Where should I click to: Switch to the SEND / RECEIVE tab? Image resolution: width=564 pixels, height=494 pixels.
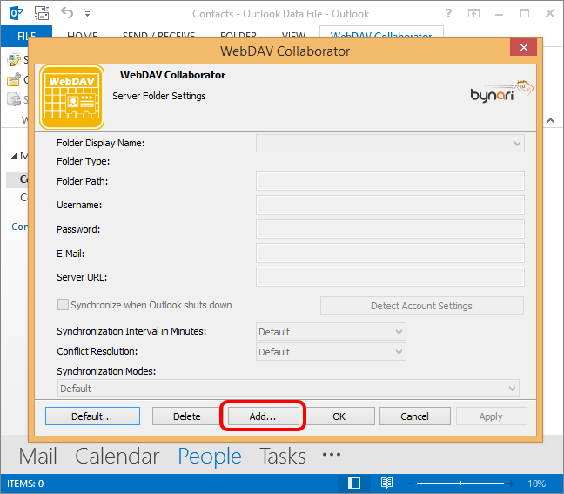[158, 36]
